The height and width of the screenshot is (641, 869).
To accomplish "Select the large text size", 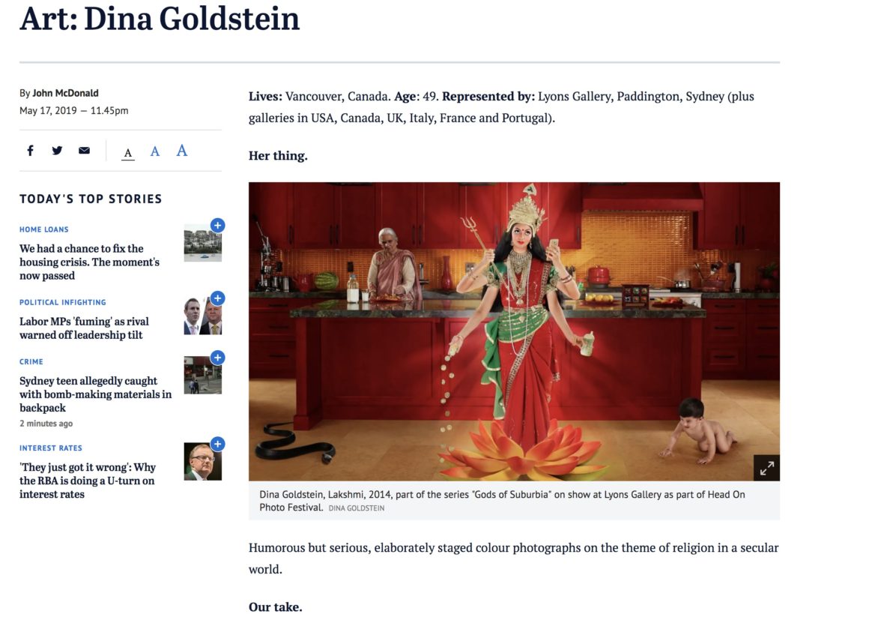I will 182,150.
